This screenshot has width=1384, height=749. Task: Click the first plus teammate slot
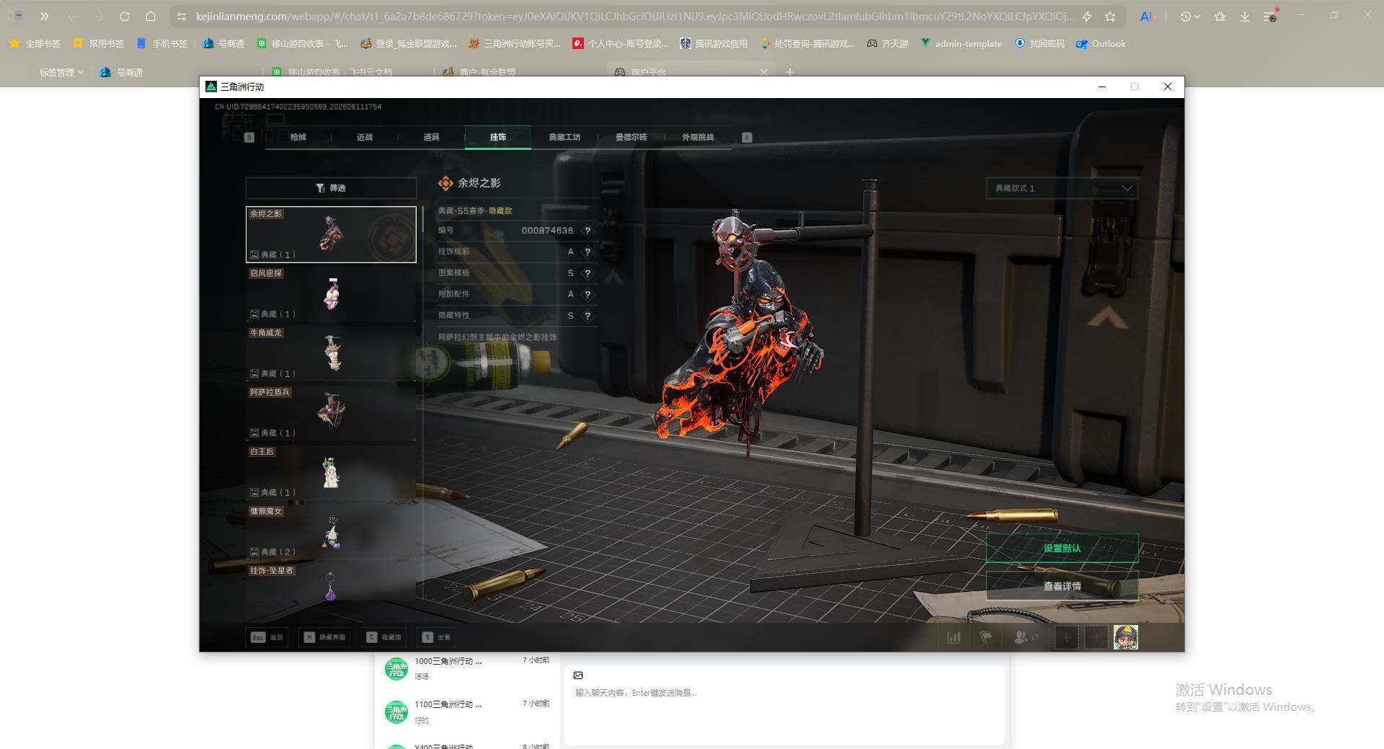click(x=1067, y=637)
